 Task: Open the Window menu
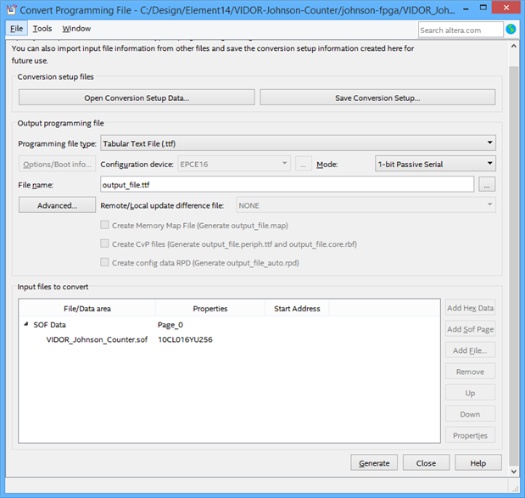(76, 29)
